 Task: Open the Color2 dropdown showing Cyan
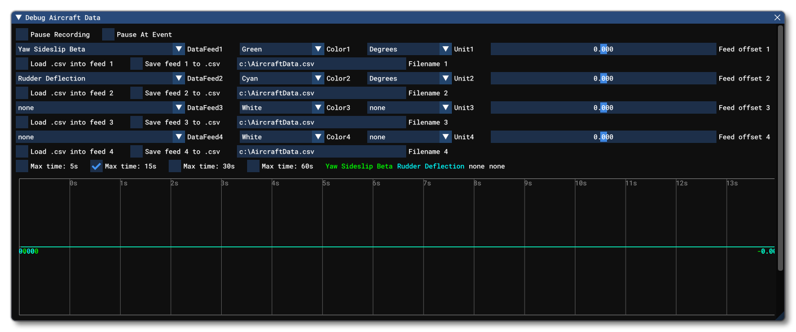(318, 78)
